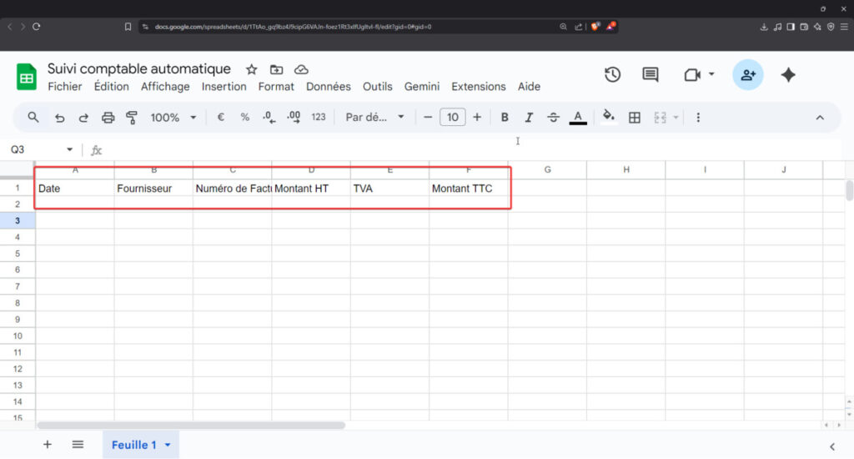Expand the name box dropdown arrow
The image size is (854, 459).
tap(70, 149)
